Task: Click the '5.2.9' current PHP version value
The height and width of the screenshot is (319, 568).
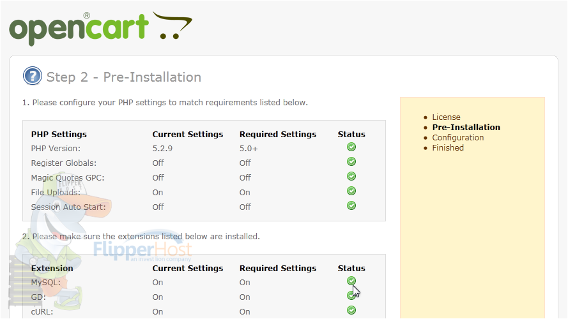Action: 162,148
